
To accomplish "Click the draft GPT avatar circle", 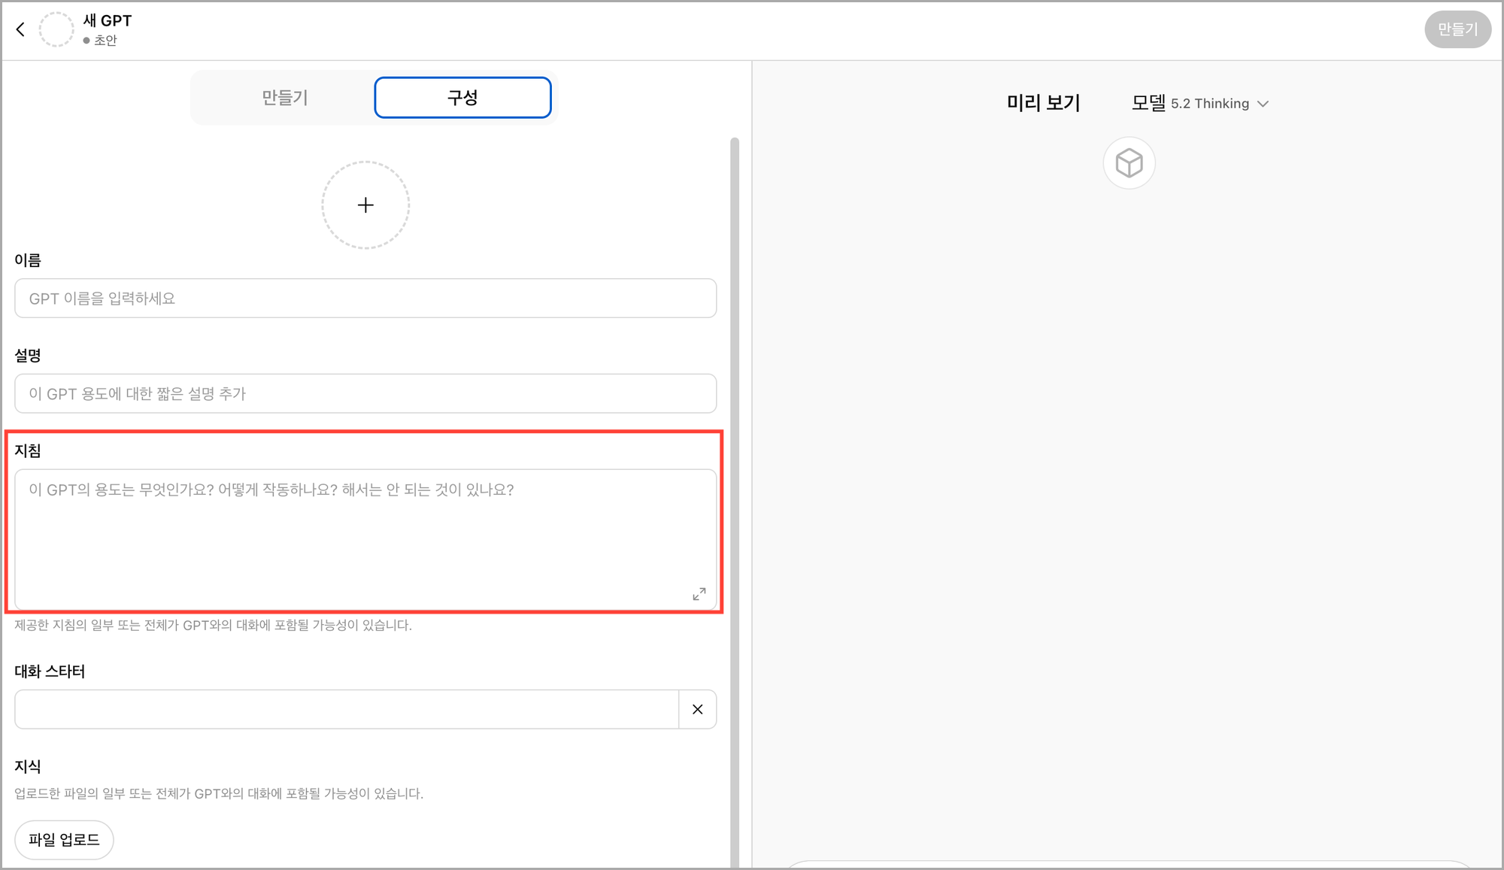I will pos(56,29).
